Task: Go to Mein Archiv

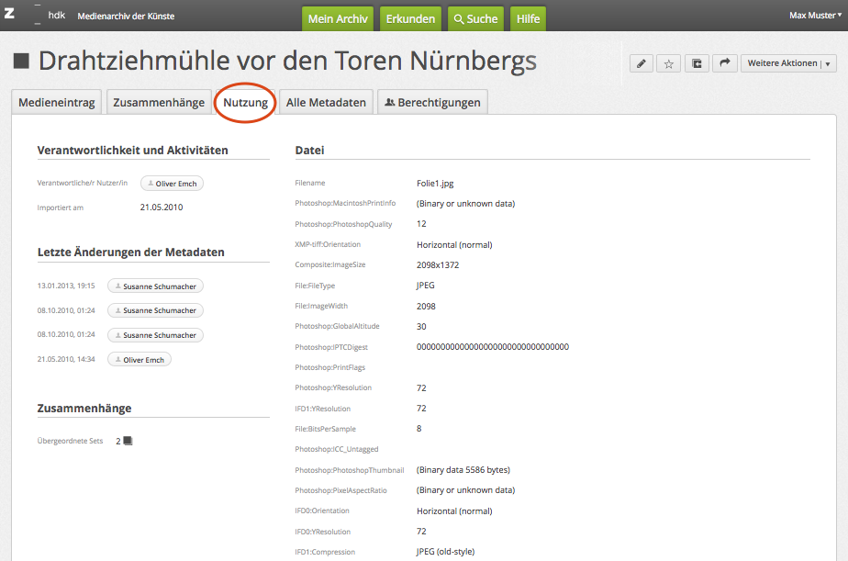Action: pos(339,18)
